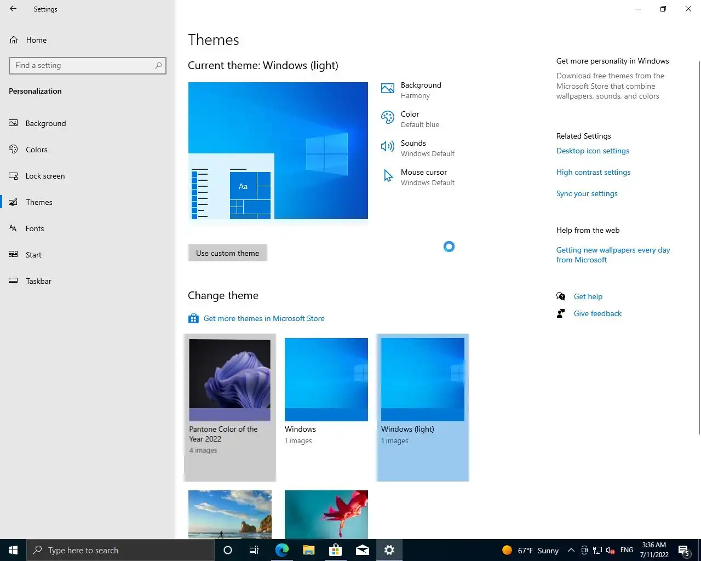Launch Microsoft Edge from taskbar

[282, 550]
